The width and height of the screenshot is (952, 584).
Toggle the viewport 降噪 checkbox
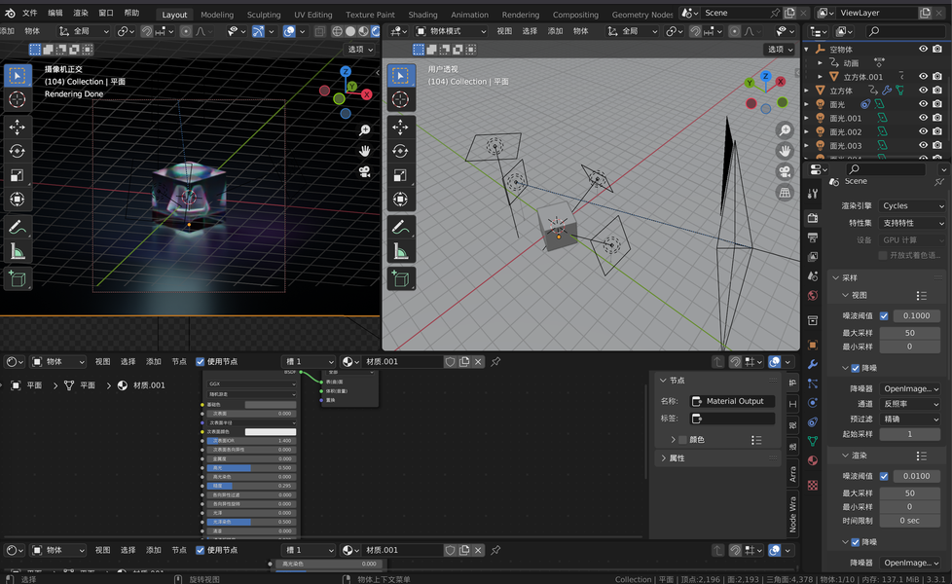tap(856, 368)
